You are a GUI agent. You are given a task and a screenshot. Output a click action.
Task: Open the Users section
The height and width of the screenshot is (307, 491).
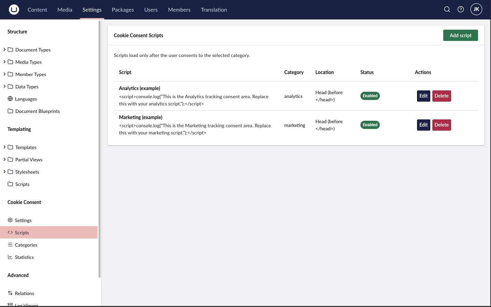pyautogui.click(x=151, y=10)
